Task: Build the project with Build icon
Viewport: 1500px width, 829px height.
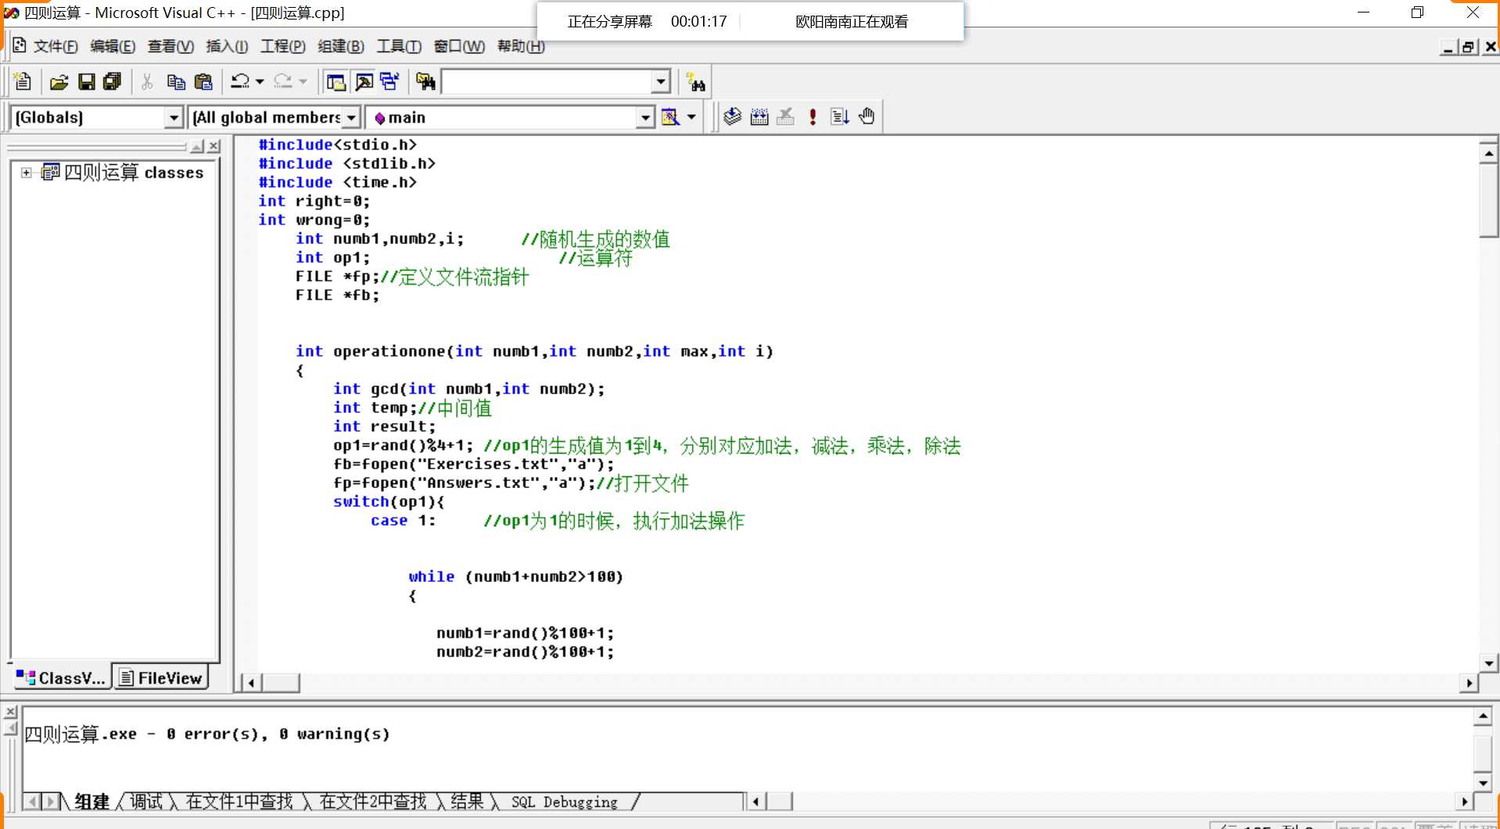Action: pyautogui.click(x=759, y=117)
